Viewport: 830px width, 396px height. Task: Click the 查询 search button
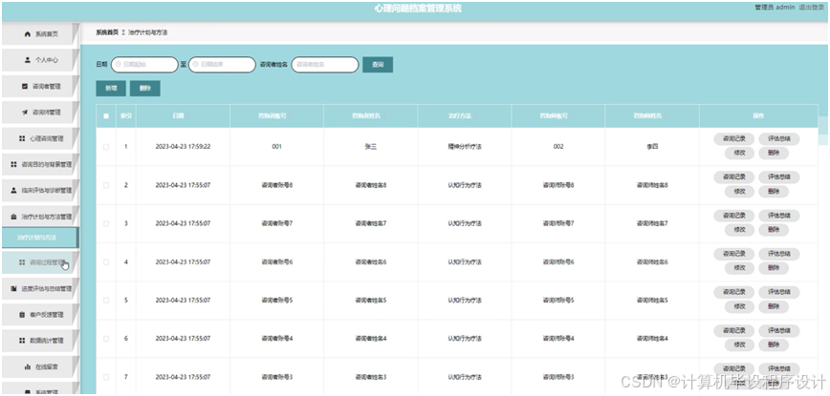tap(378, 65)
